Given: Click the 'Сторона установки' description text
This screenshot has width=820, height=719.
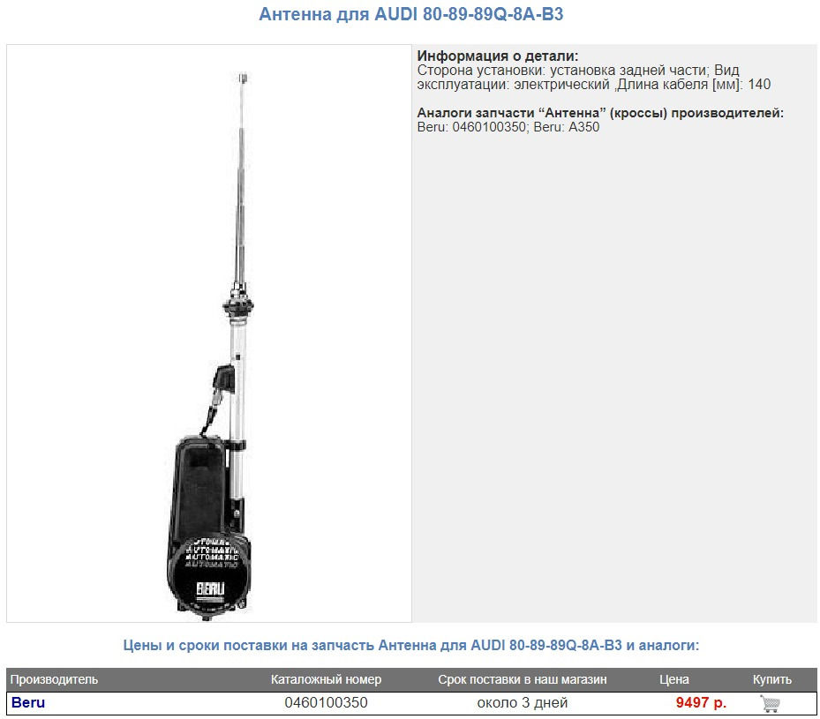Looking at the screenshot, I should point(593,78).
